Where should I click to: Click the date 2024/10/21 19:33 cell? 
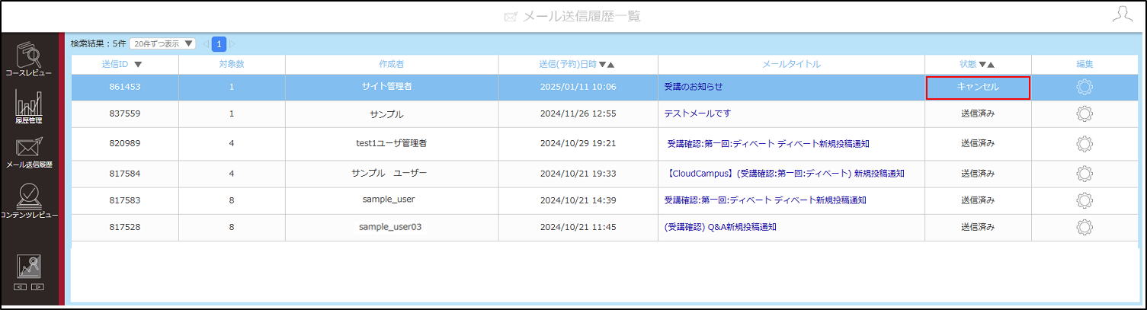[x=578, y=174]
